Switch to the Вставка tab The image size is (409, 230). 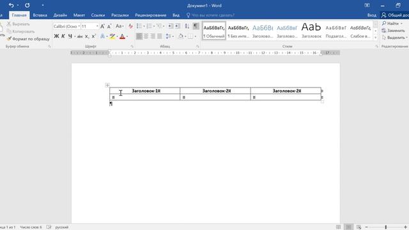click(x=40, y=15)
